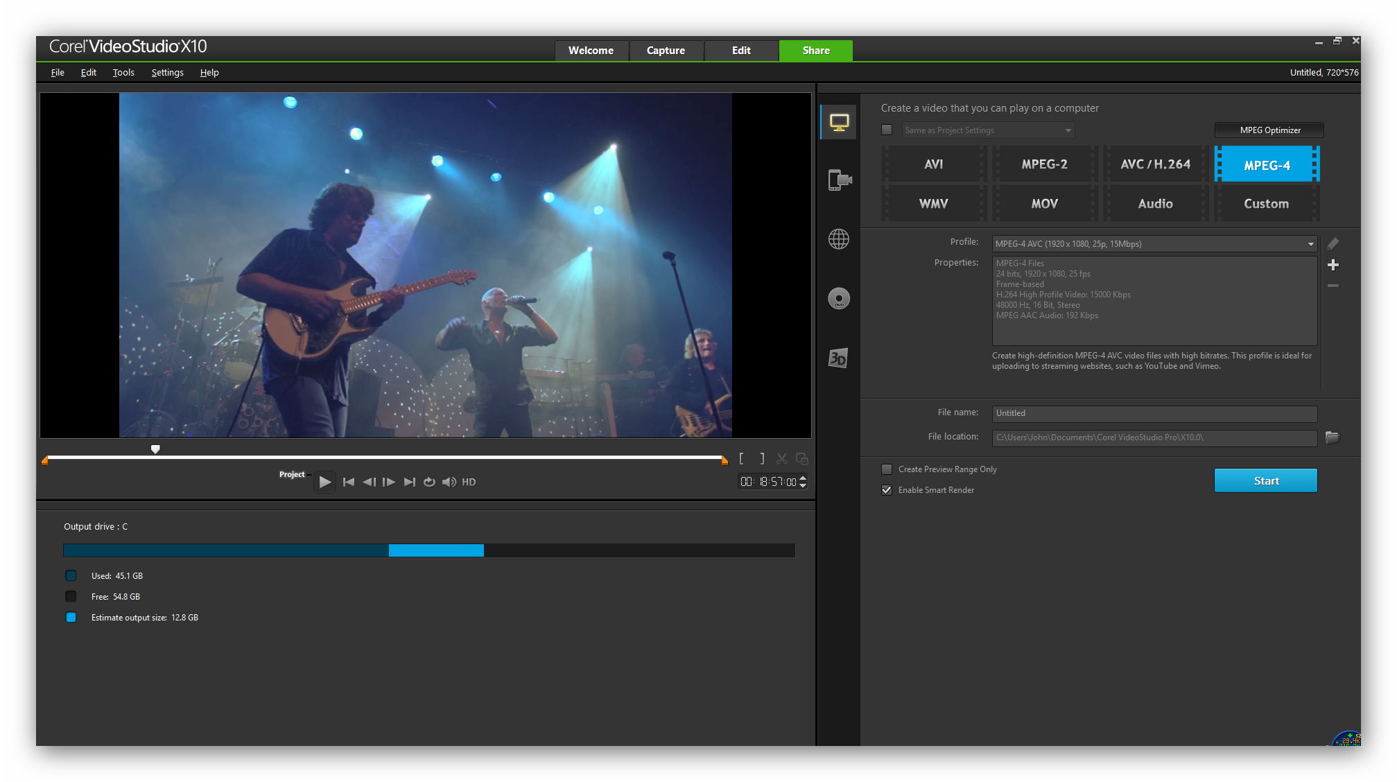Select the Disc burning category icon
Viewport: 1397px width, 782px height.
[x=839, y=299]
